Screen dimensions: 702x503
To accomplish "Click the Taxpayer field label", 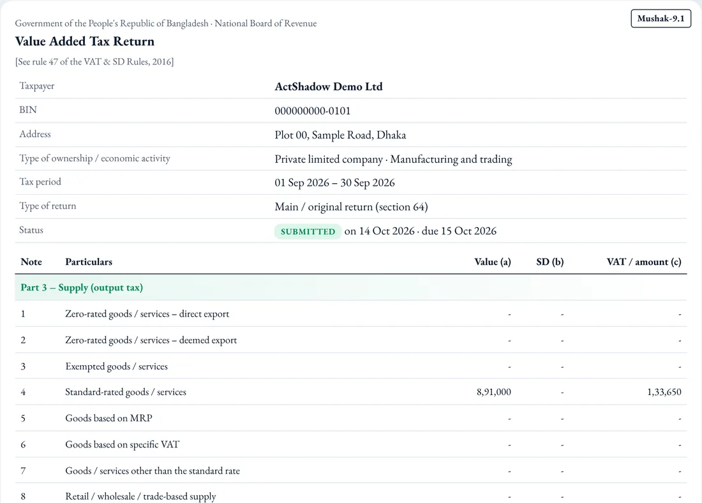I will (37, 86).
